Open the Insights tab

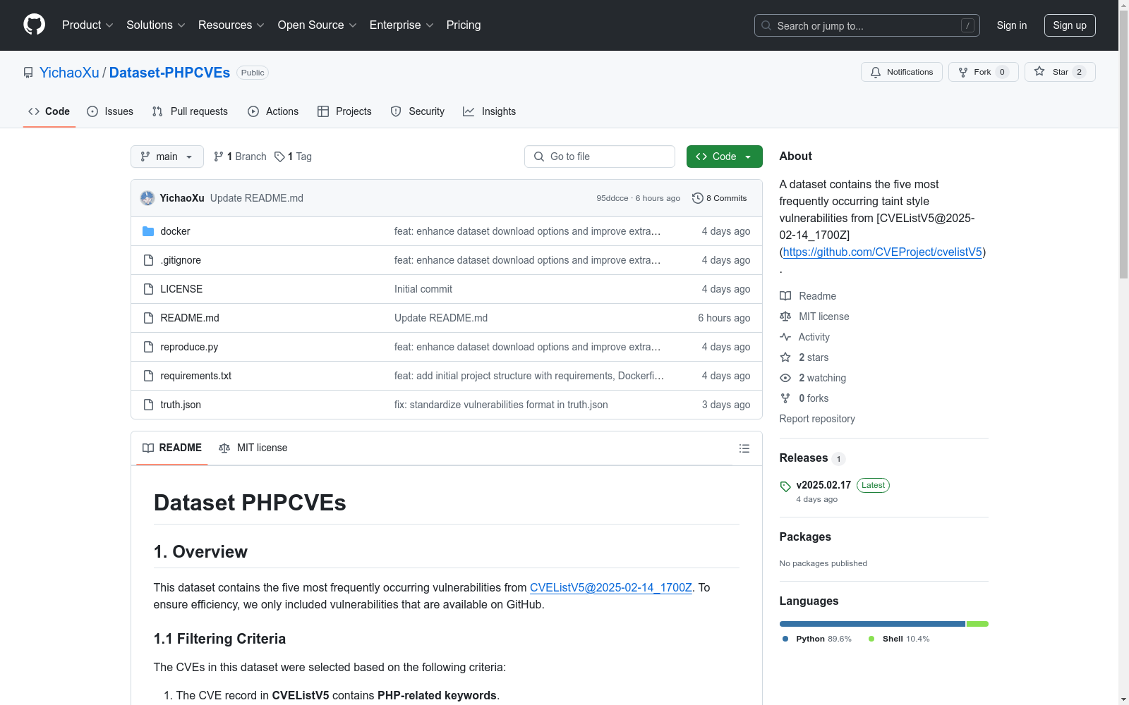(x=490, y=111)
